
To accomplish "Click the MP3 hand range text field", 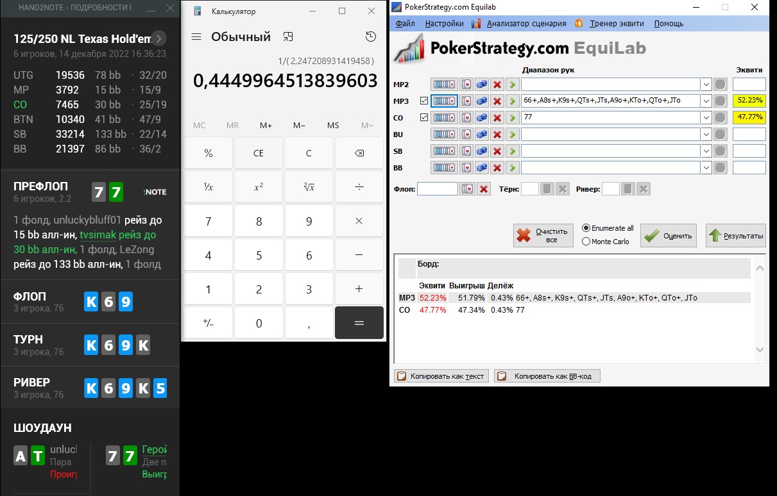I will [611, 101].
